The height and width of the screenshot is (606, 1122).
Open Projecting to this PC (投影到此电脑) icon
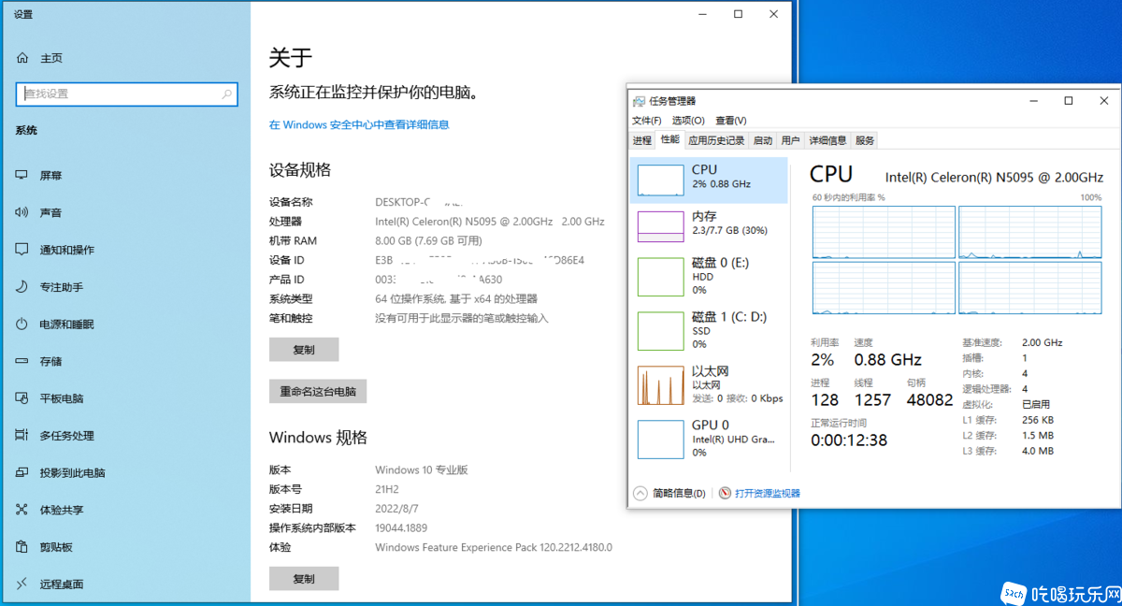[22, 472]
